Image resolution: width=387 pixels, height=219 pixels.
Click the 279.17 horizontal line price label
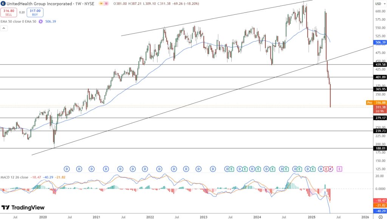[x=380, y=118]
